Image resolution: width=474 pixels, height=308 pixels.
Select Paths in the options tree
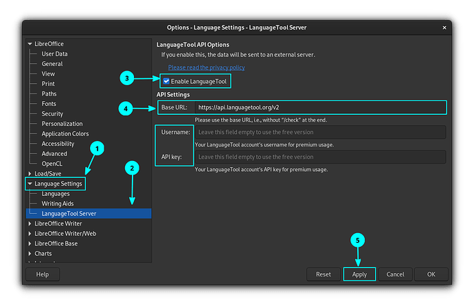tap(49, 93)
